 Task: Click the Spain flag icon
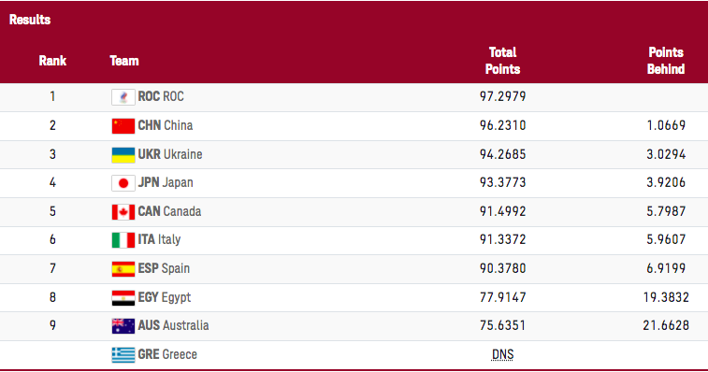point(123,269)
